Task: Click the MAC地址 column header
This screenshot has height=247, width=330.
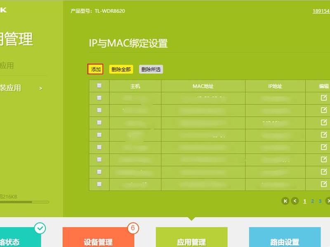Action: click(203, 86)
